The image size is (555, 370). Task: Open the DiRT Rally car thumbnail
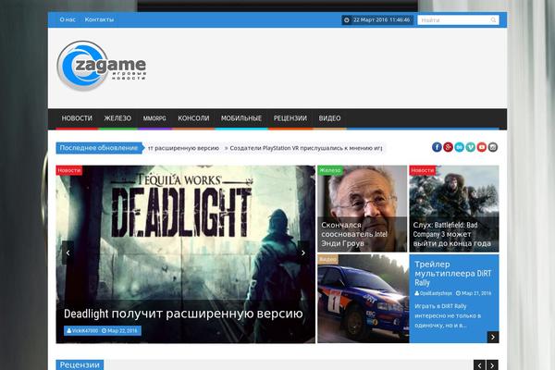(364, 299)
